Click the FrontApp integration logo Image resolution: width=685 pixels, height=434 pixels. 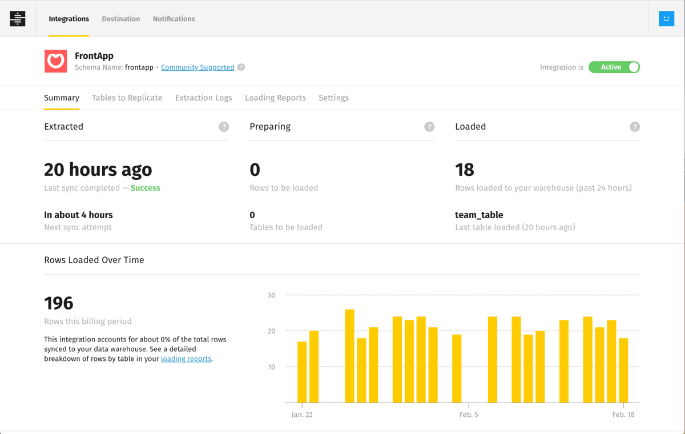pos(56,61)
